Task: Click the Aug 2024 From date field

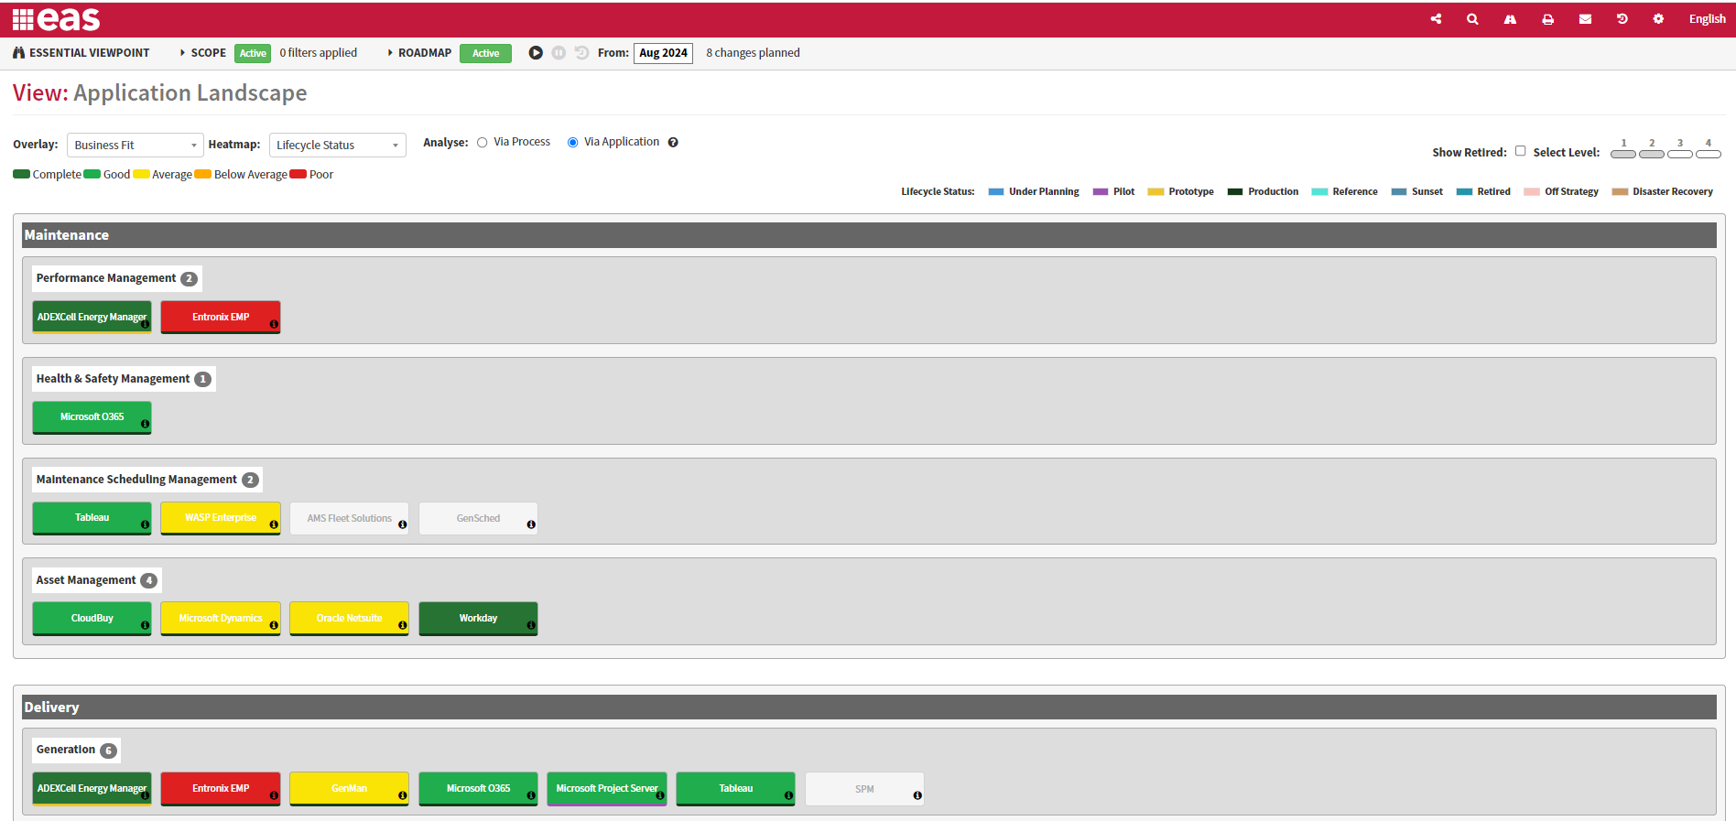Action: click(663, 53)
